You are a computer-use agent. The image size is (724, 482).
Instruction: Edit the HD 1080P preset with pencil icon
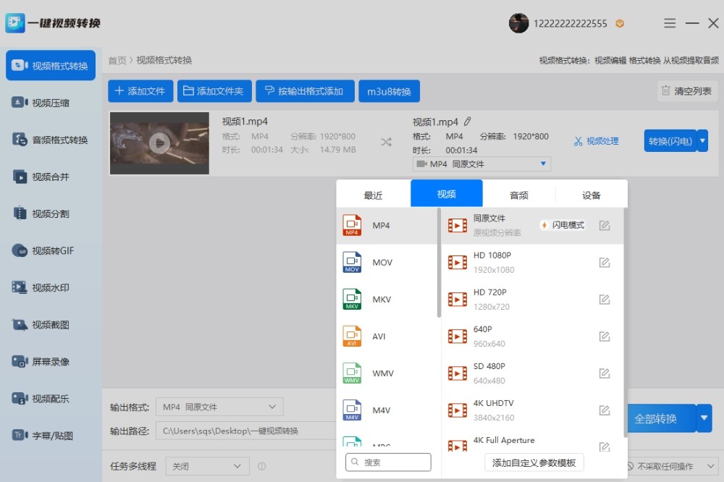point(605,262)
